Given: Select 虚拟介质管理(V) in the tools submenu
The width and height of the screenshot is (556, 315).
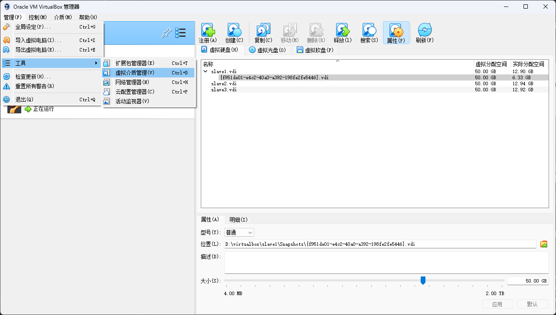Looking at the screenshot, I should (x=148, y=73).
